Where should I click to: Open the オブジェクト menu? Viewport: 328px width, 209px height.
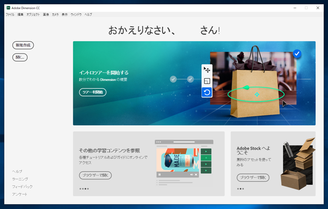(33, 14)
